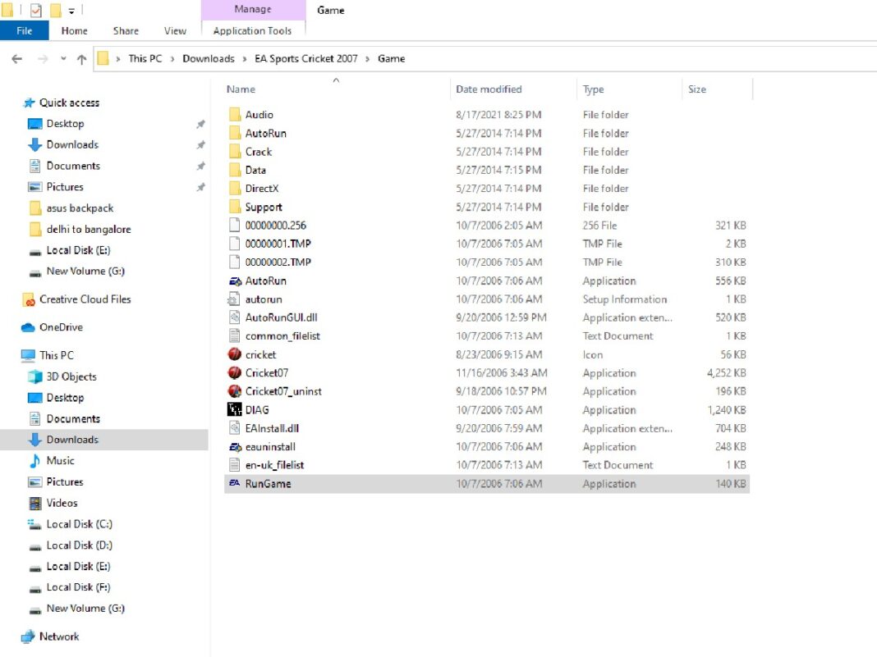
Task: Click the chevron after Downloads in address bar
Action: (243, 59)
